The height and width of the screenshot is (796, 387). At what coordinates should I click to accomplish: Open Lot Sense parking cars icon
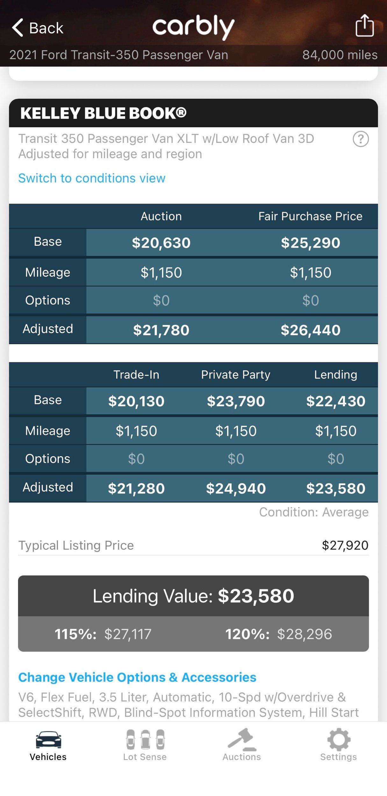pos(145,739)
